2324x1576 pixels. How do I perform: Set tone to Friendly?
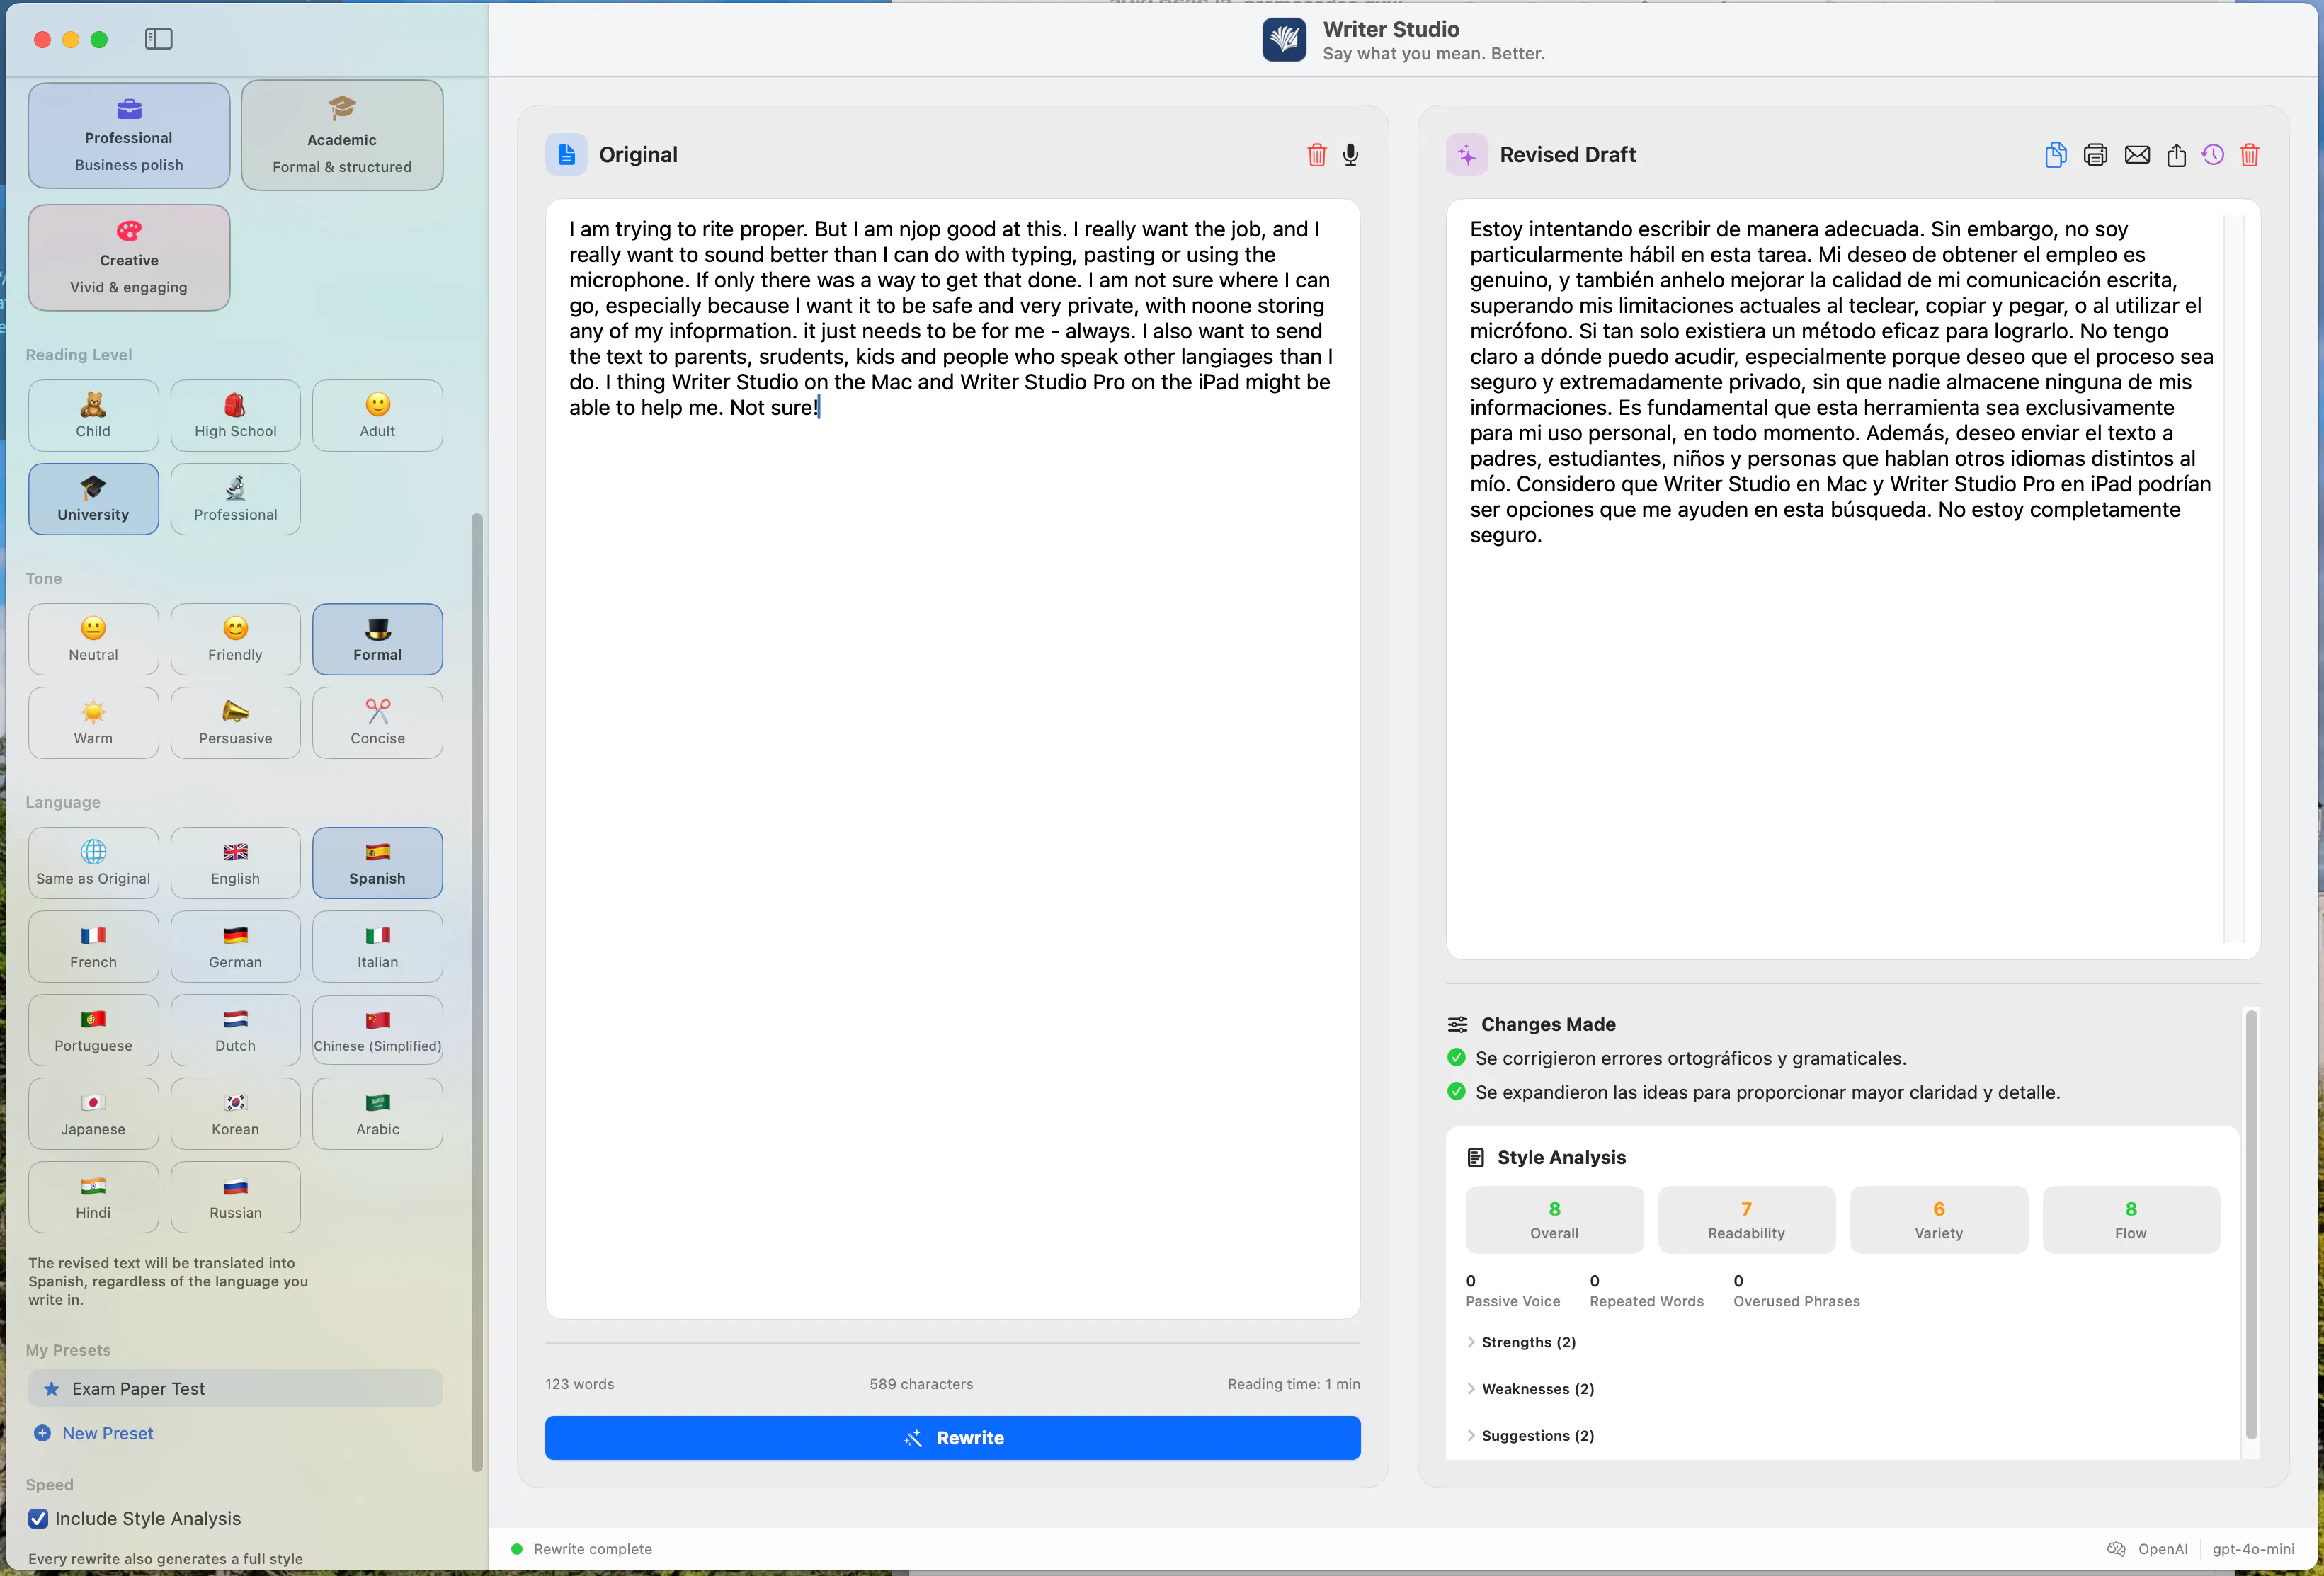235,639
